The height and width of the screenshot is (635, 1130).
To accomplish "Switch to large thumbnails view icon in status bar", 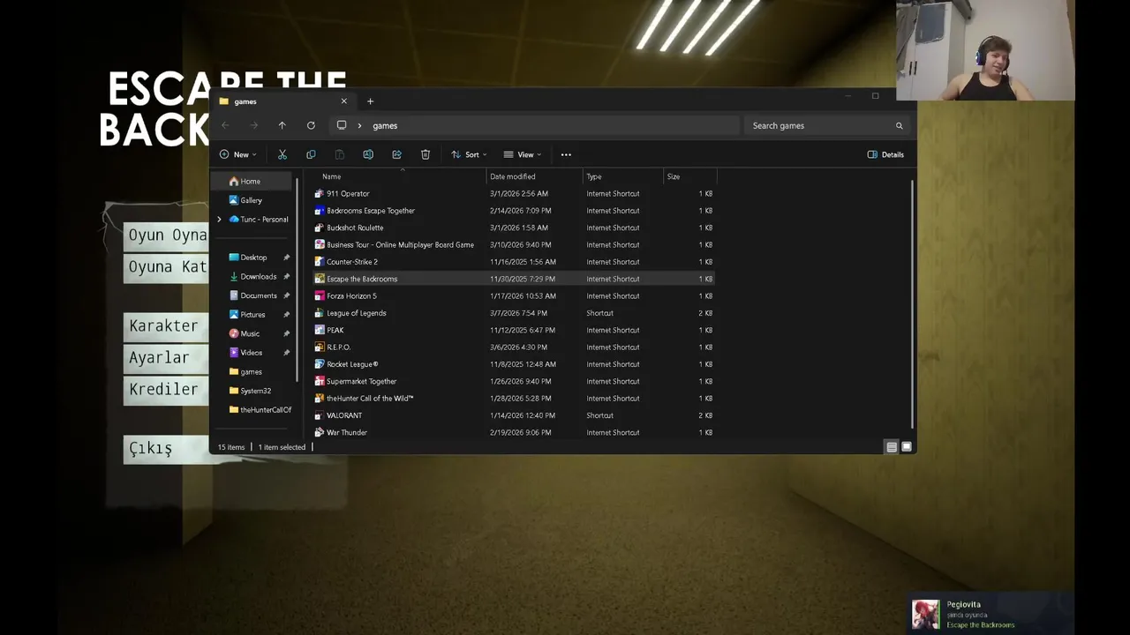I will [x=907, y=447].
